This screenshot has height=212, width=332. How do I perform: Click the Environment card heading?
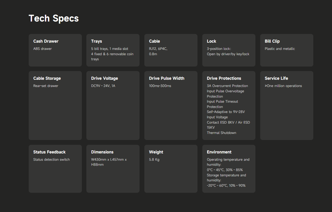click(219, 152)
